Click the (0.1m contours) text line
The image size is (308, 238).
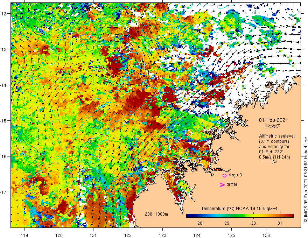[274, 141]
